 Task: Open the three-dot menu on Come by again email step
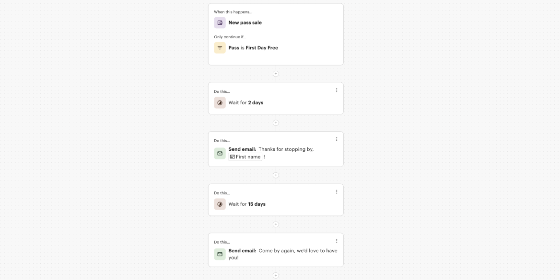[x=337, y=241]
